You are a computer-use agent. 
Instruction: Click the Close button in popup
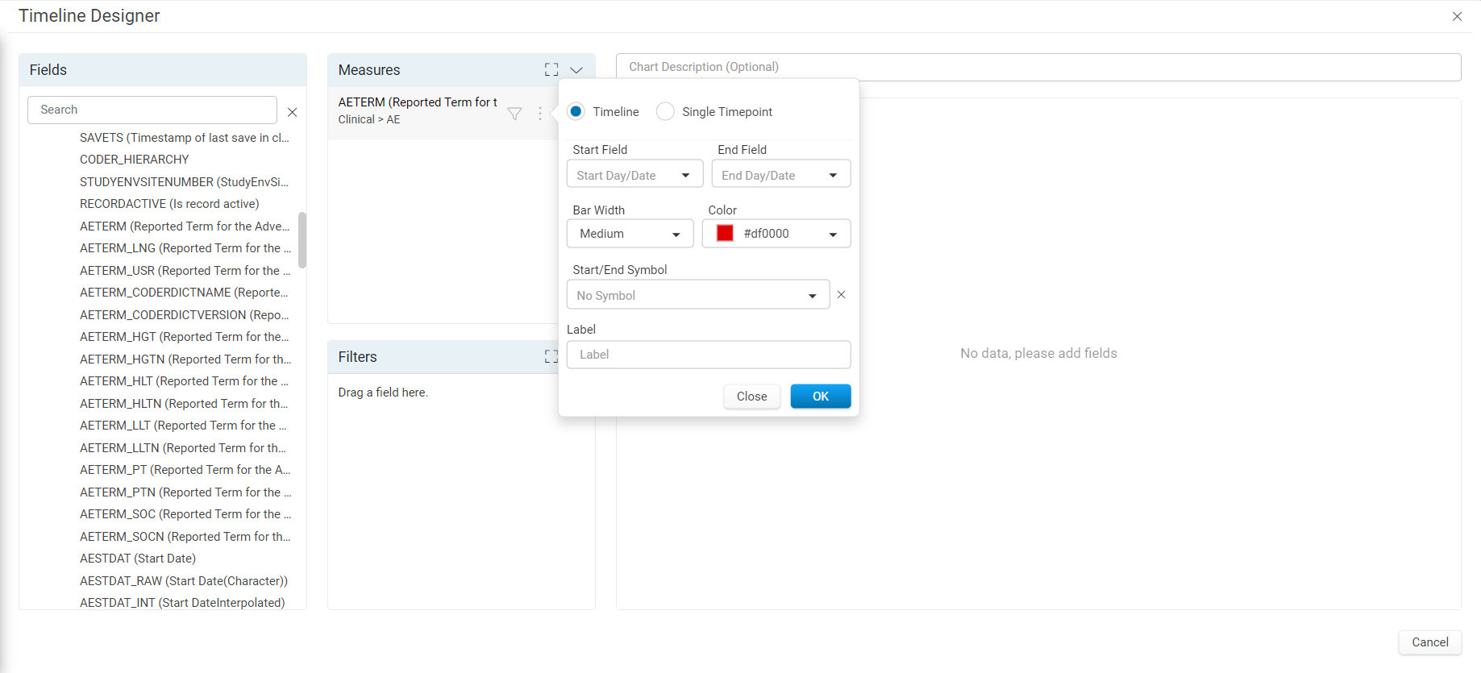pos(751,396)
